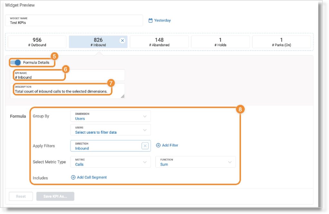Open the Metric dropdown showing Calls
Image resolution: width=329 pixels, height=214 pixels.
(111, 162)
